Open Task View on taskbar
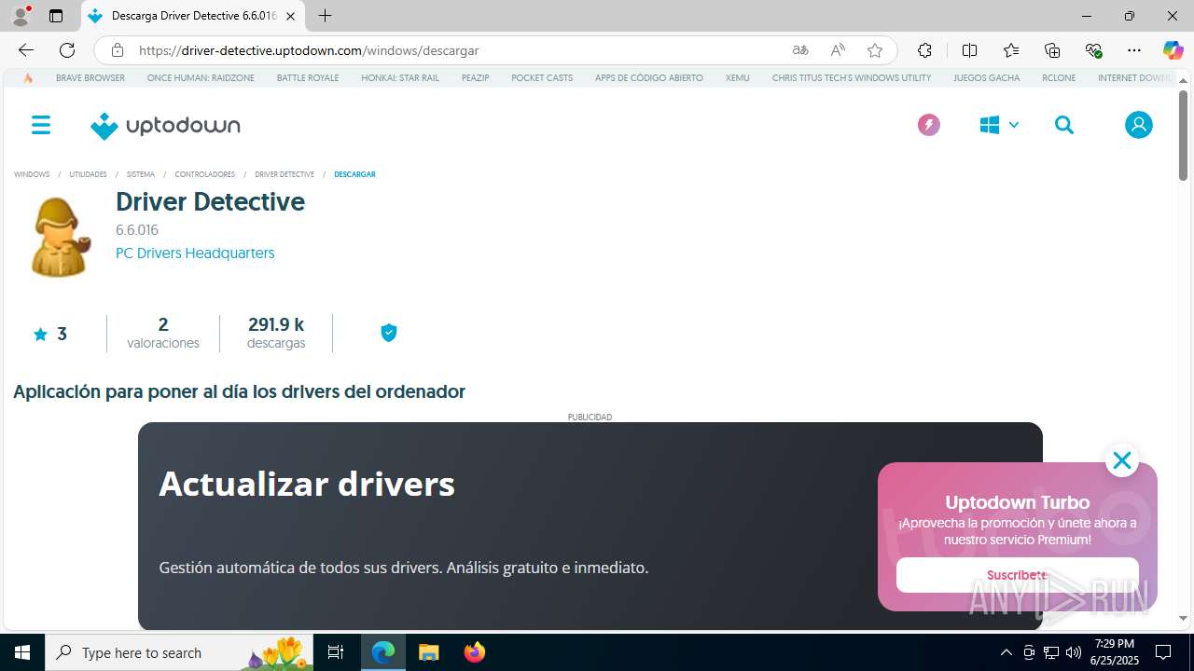The height and width of the screenshot is (671, 1194). click(x=336, y=652)
